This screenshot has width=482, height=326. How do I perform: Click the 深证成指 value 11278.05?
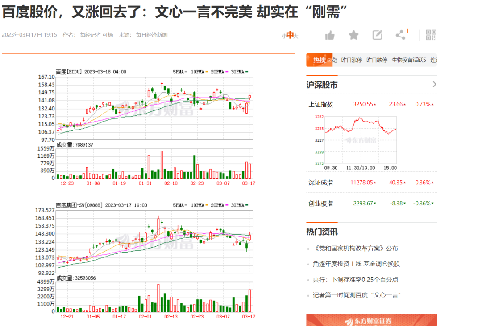[363, 183]
